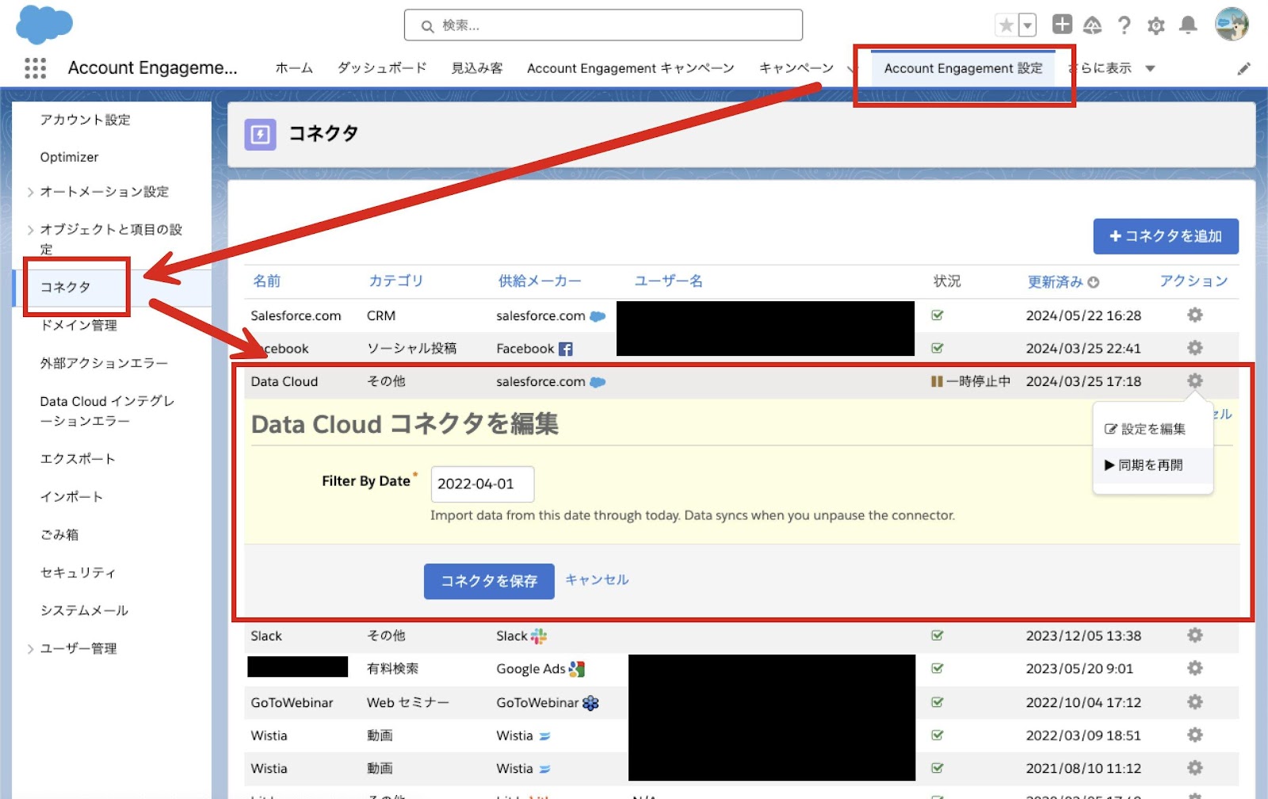Click the GoToWebinar vendor logo icon
Viewport: 1268px width, 799px height.
591,703
